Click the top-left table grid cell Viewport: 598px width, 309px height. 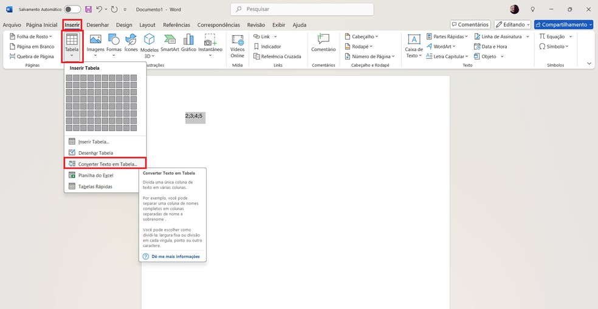(69, 78)
